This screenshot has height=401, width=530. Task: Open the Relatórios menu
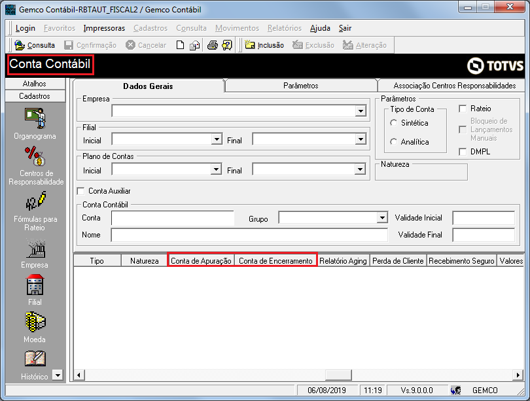pyautogui.click(x=285, y=28)
